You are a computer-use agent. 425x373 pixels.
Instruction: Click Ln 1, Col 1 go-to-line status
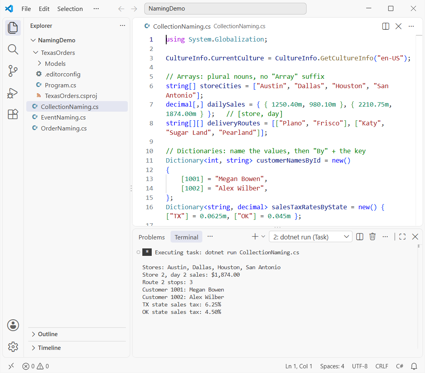(x=298, y=366)
